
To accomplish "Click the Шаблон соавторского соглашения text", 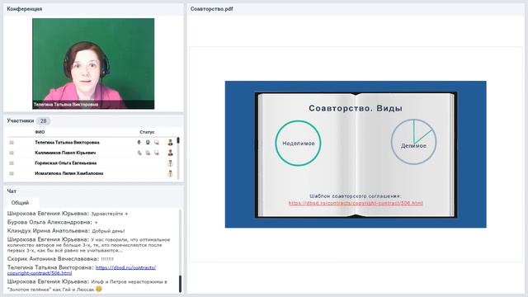I will [x=356, y=196].
